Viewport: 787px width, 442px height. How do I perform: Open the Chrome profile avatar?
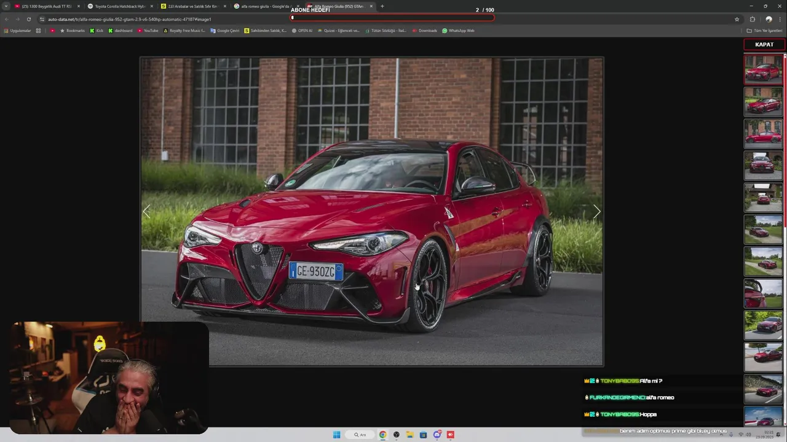click(x=769, y=19)
